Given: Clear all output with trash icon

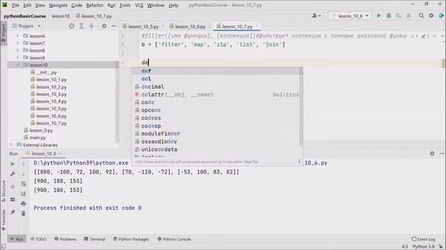Looking at the screenshot, I should (x=23, y=213).
